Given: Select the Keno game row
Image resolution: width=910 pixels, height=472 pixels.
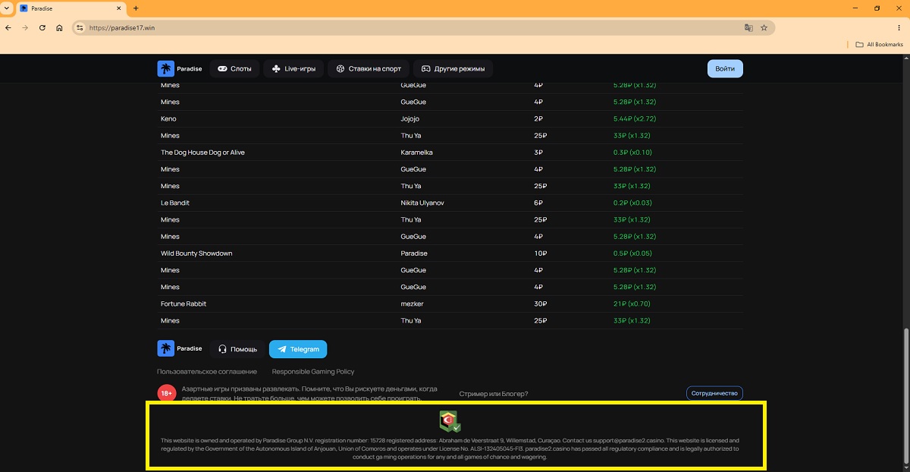Looking at the screenshot, I should click(450, 119).
